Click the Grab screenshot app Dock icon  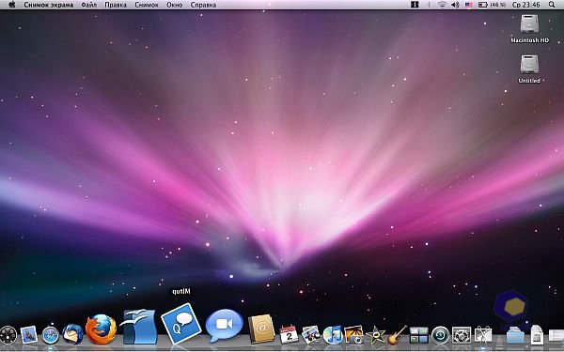[483, 334]
